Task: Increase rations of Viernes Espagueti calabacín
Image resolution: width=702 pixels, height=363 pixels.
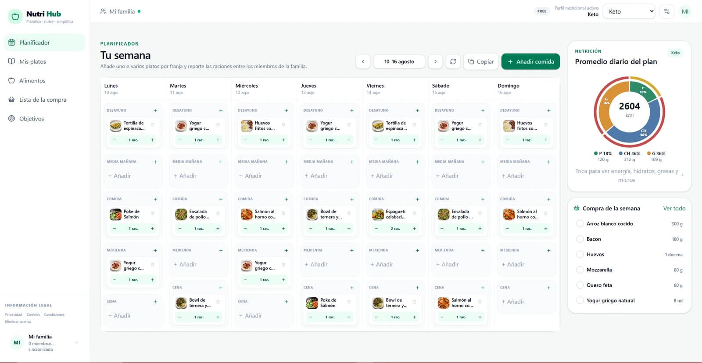Action: tap(414, 228)
